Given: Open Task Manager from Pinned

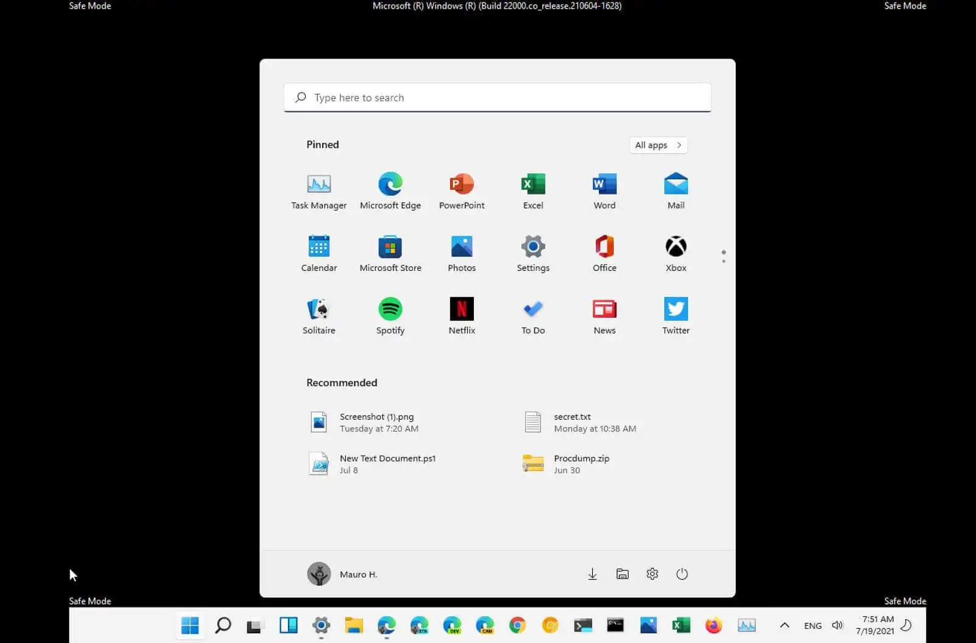Looking at the screenshot, I should (318, 189).
